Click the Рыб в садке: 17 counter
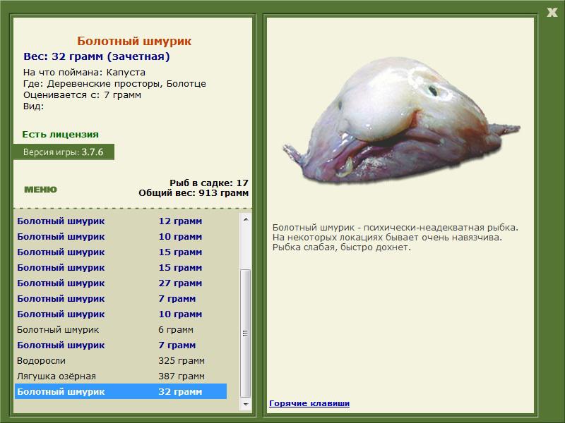This screenshot has height=423, width=565. (x=209, y=183)
